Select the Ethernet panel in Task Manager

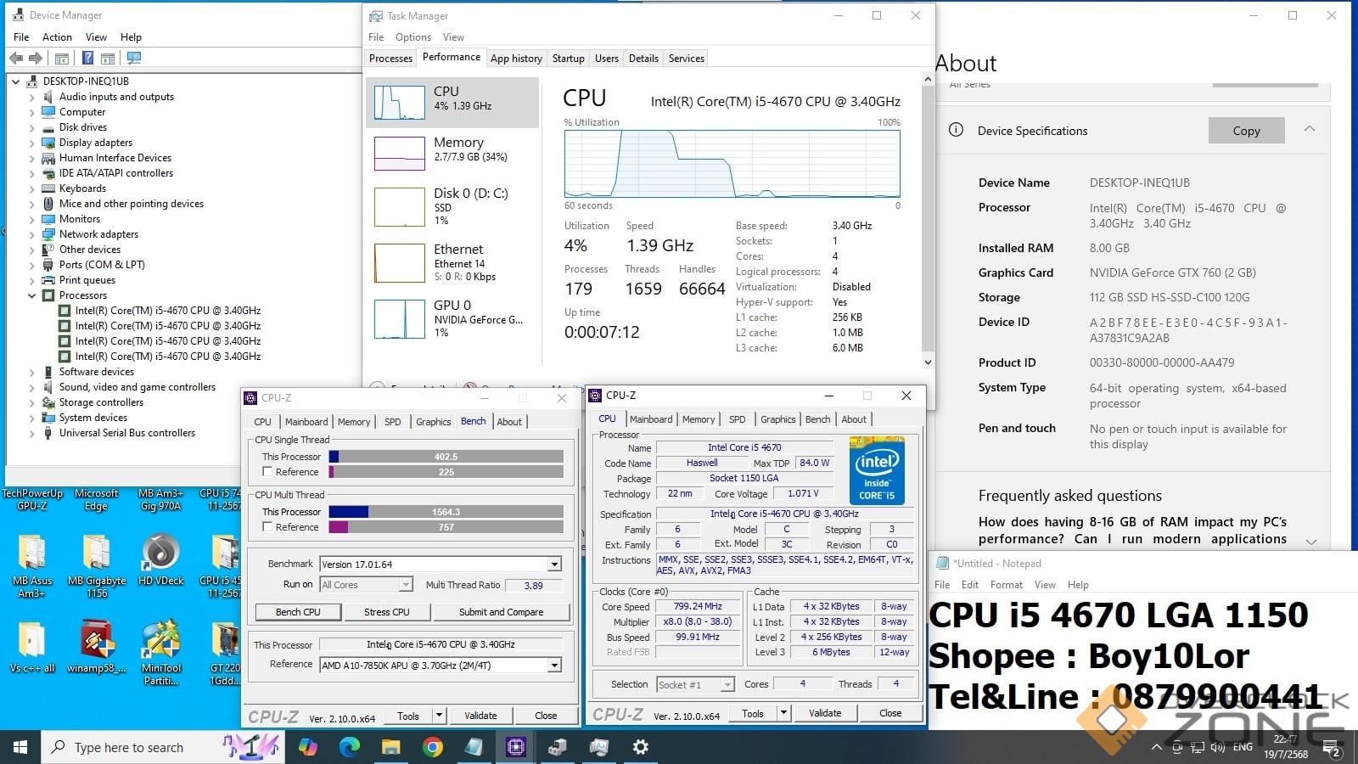[452, 262]
